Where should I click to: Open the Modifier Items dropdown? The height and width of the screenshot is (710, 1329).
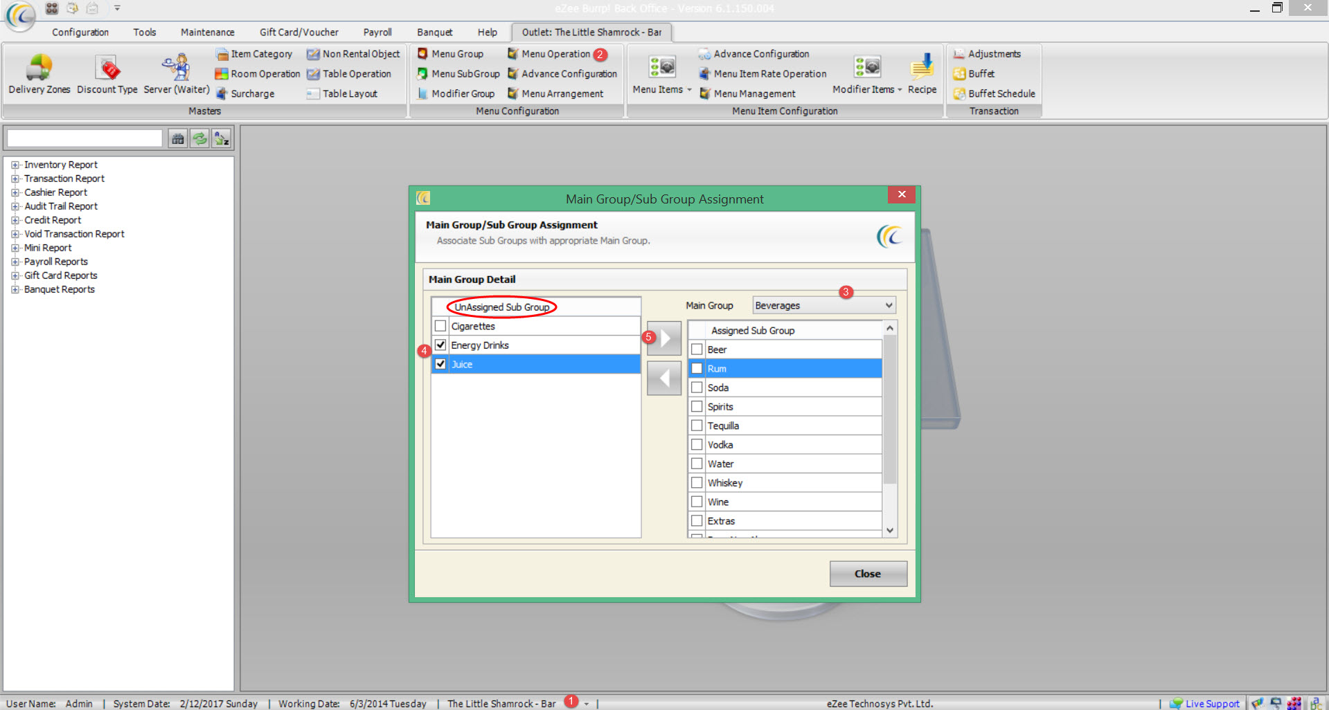[867, 75]
